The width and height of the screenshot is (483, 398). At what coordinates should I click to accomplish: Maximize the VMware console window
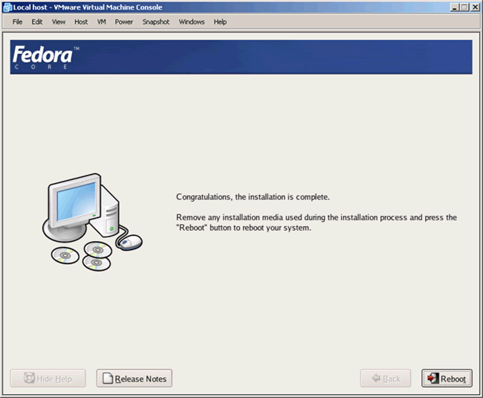pos(464,7)
